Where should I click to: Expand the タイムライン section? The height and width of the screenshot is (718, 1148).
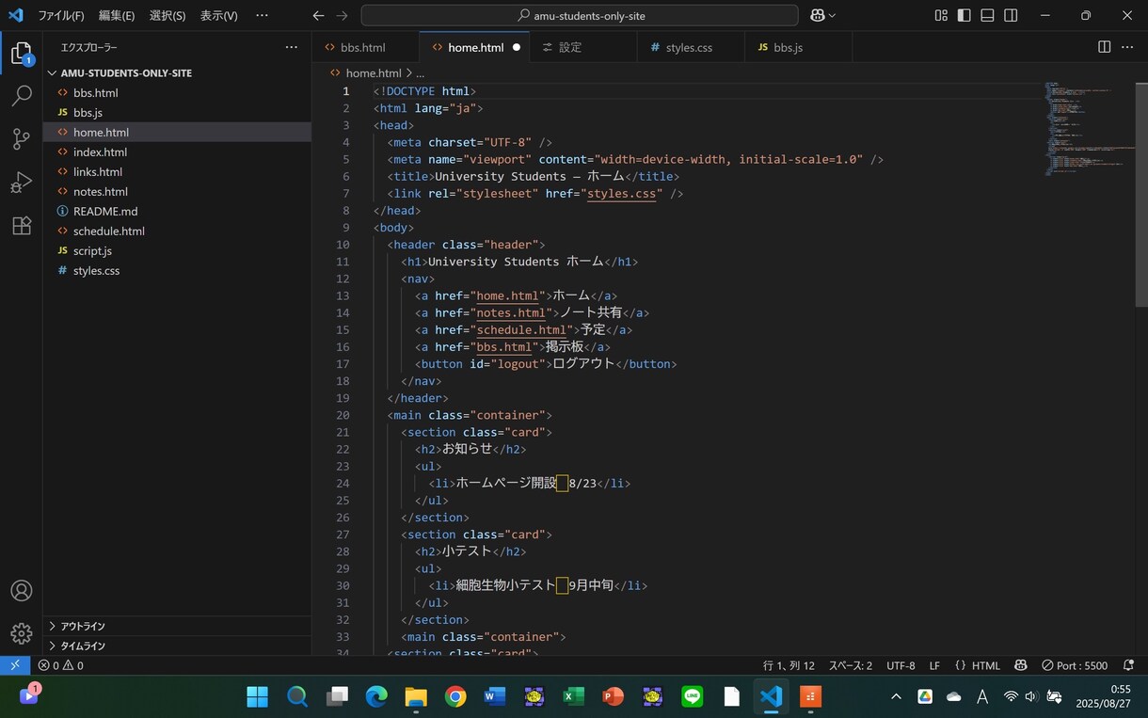click(177, 646)
